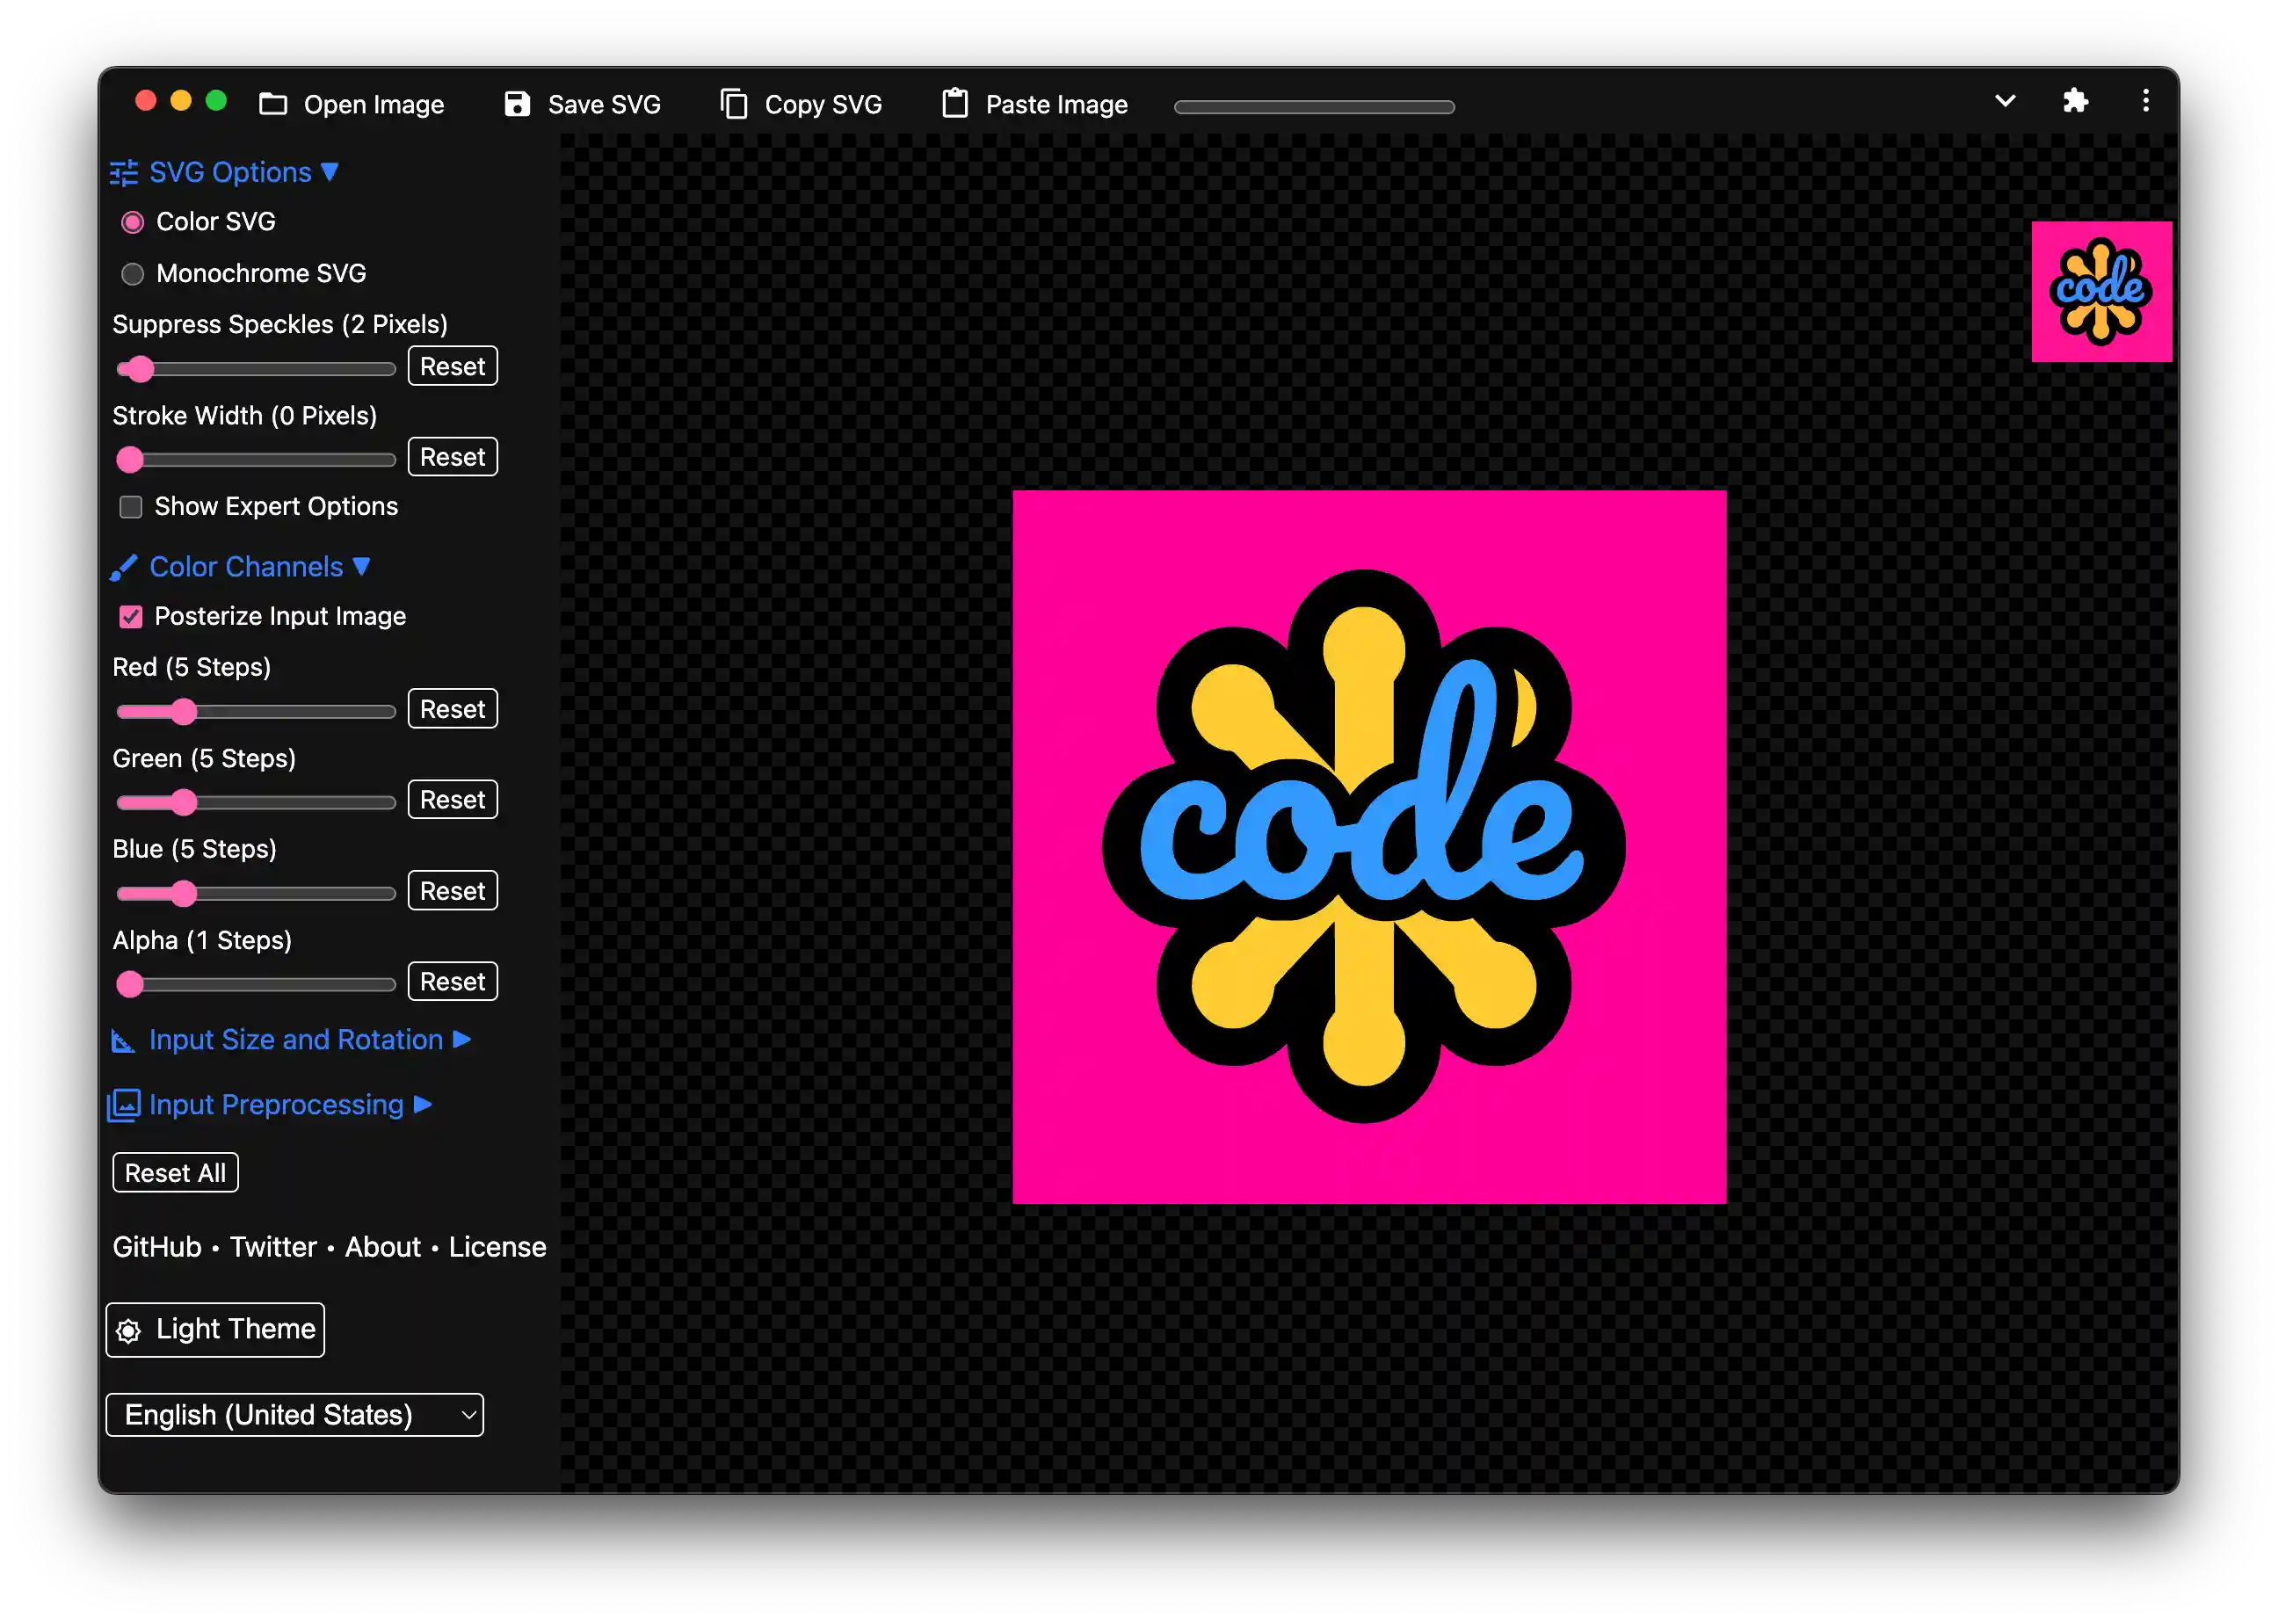Enable Show Expert Options

coord(130,507)
